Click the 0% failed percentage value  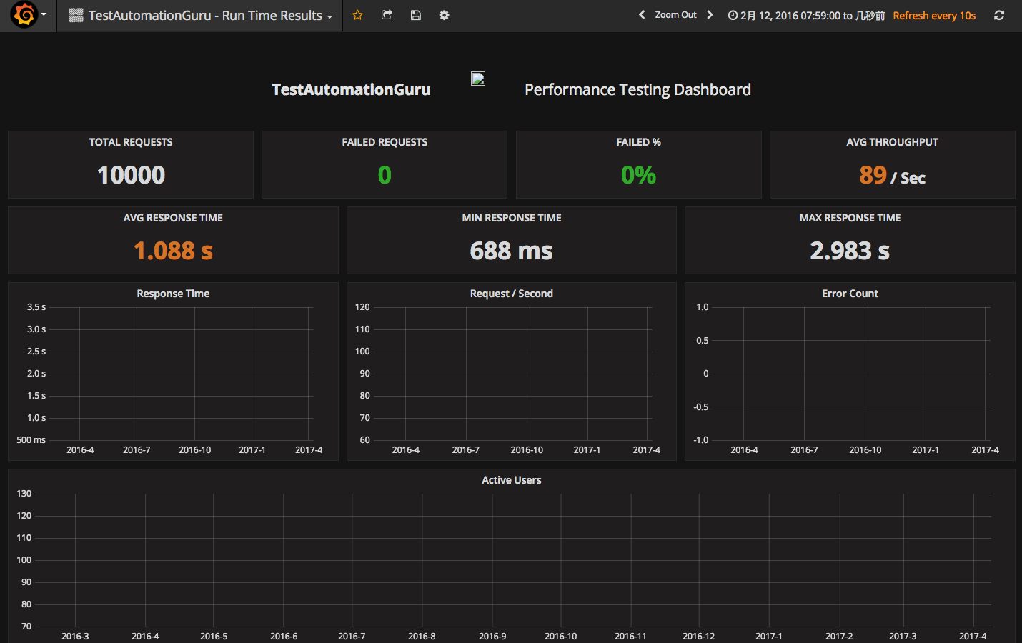click(x=639, y=175)
